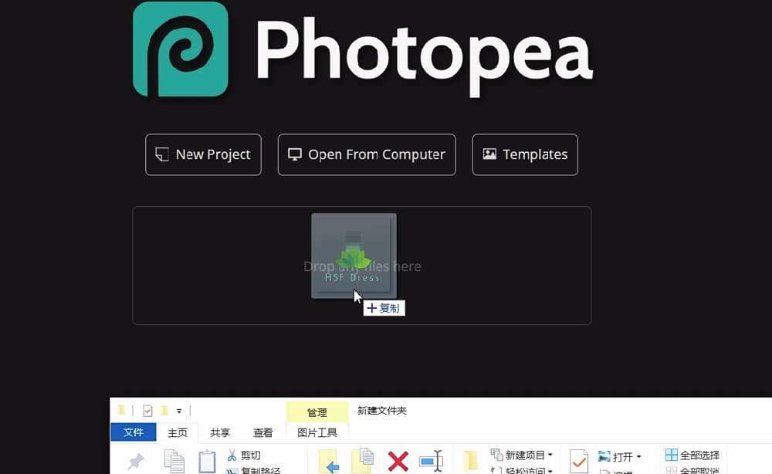Switch to the 主页 ribbon tab
Screen dimensions: 772x474
tap(178, 432)
